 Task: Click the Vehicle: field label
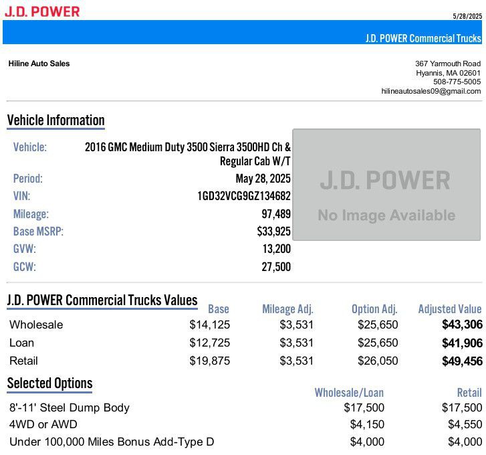(30, 147)
